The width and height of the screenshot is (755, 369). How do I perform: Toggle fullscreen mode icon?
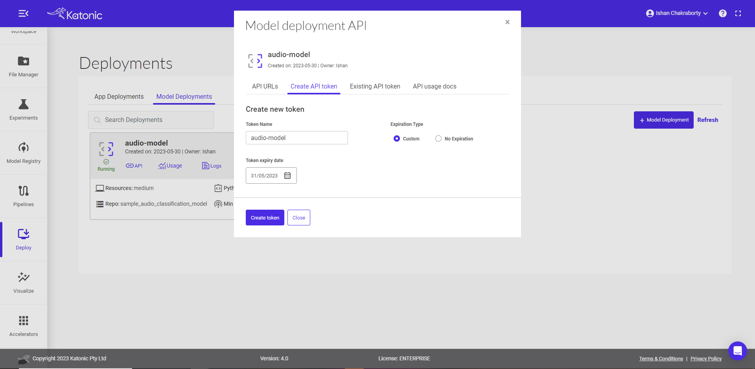[738, 13]
